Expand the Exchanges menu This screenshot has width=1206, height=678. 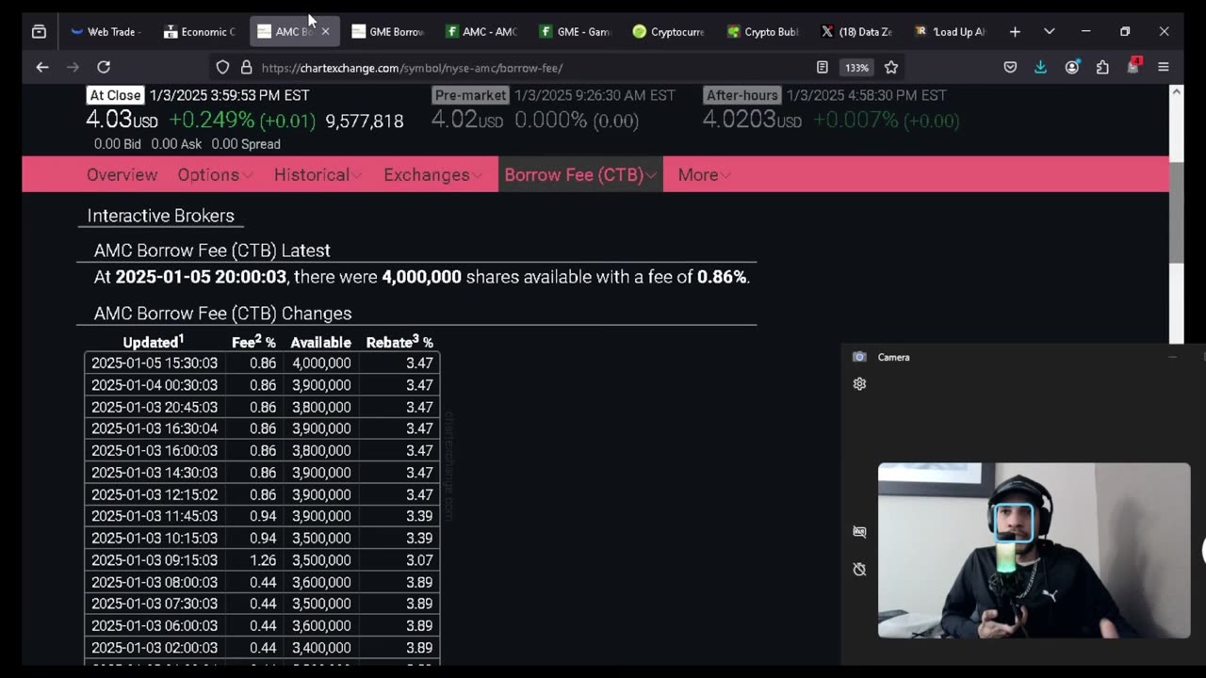(x=432, y=175)
